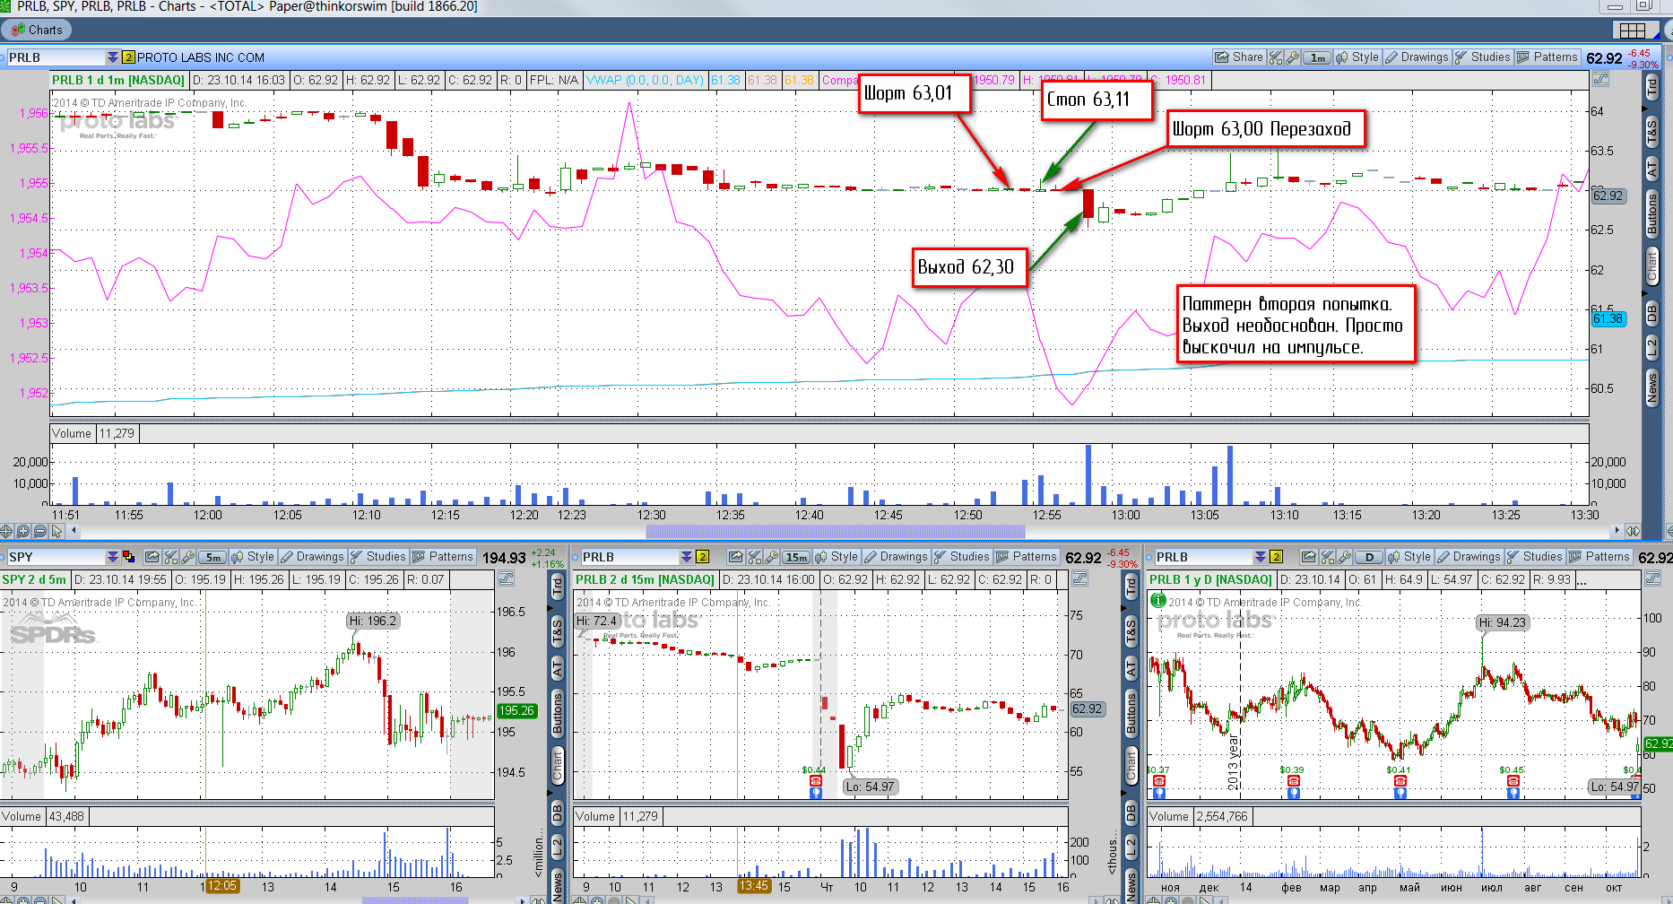Open chart settings wrench on top chart
The width and height of the screenshot is (1673, 904).
tap(1292, 57)
